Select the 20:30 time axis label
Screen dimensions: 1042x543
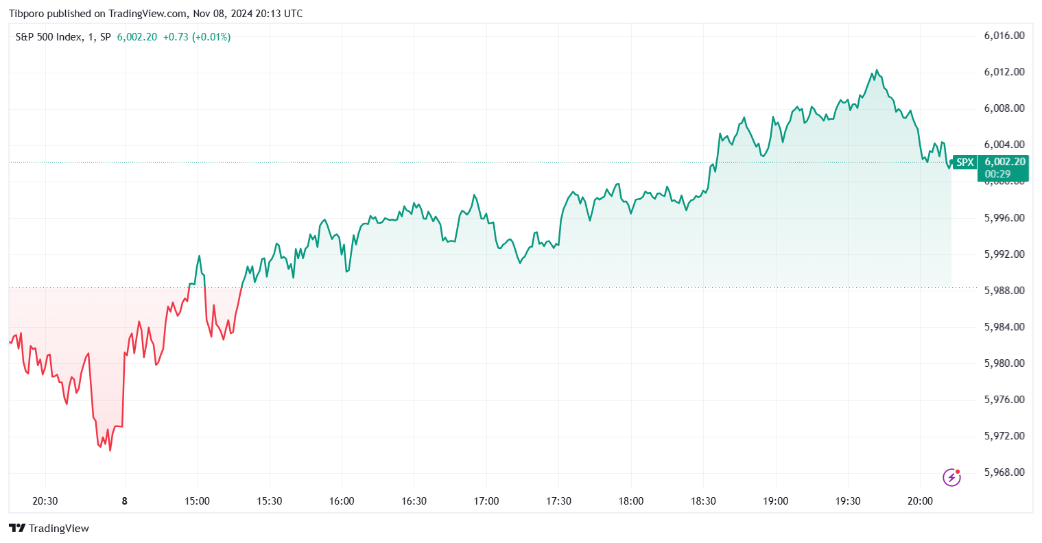tap(45, 501)
